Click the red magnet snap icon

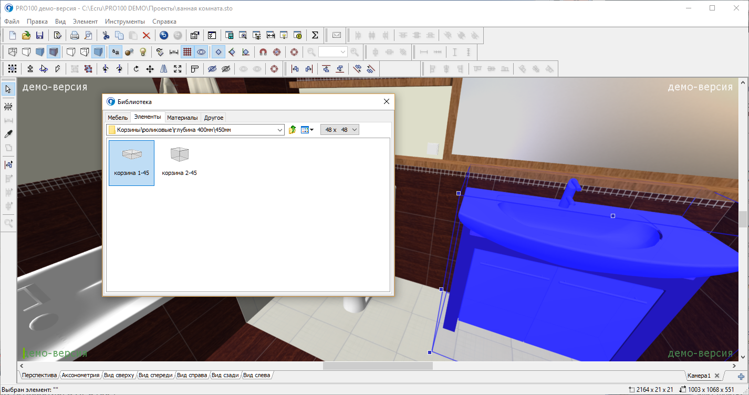coord(263,52)
